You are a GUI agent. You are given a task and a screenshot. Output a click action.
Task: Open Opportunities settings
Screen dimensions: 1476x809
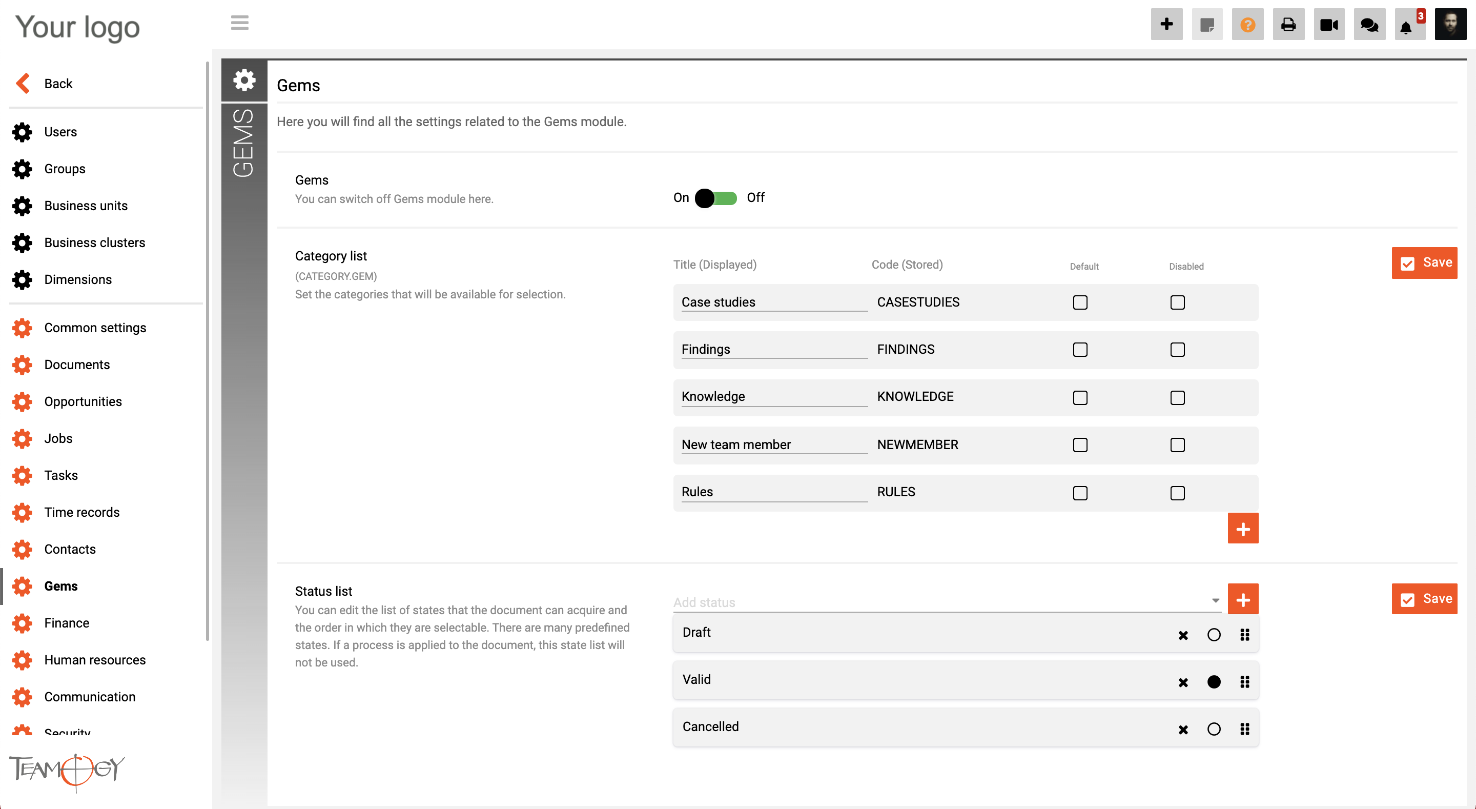tap(83, 401)
